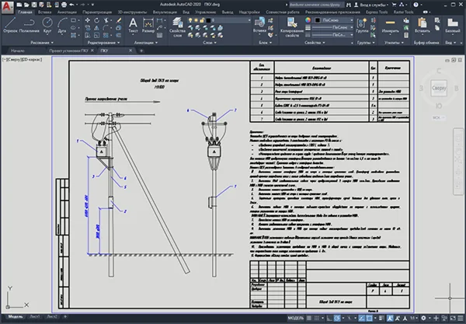
Task: Toggle the grid display in status bar
Action: tap(309, 318)
